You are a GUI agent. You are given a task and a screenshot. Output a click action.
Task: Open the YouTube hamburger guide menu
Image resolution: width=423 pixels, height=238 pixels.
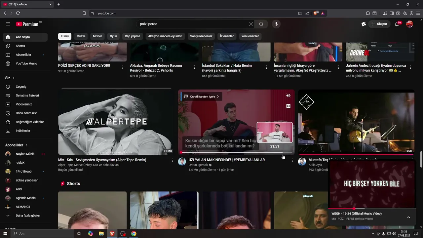pyautogui.click(x=8, y=24)
